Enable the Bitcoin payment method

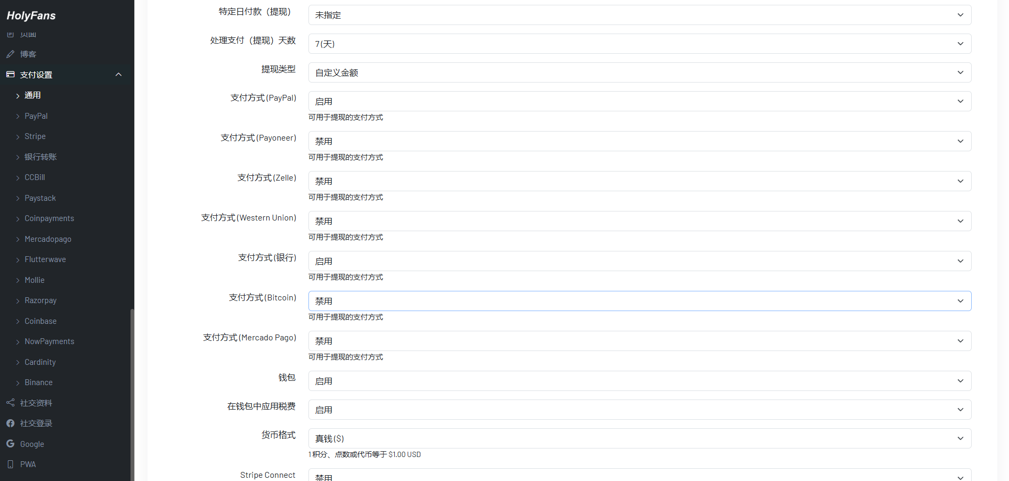639,300
